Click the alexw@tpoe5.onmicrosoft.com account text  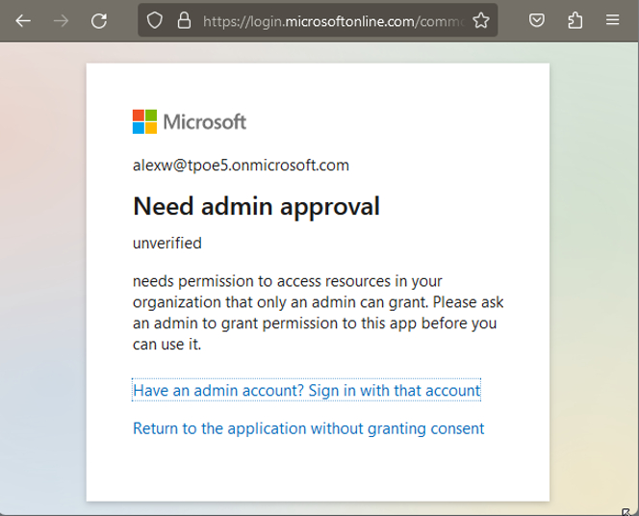click(x=241, y=166)
